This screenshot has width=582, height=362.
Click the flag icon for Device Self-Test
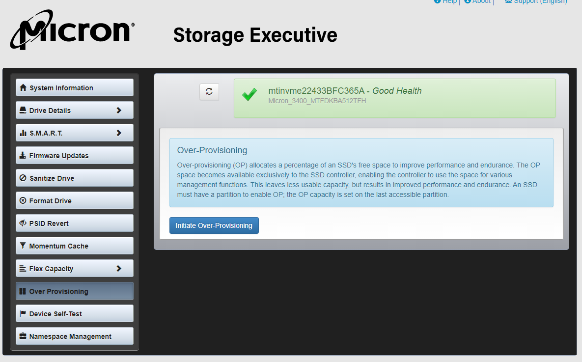[x=23, y=314]
